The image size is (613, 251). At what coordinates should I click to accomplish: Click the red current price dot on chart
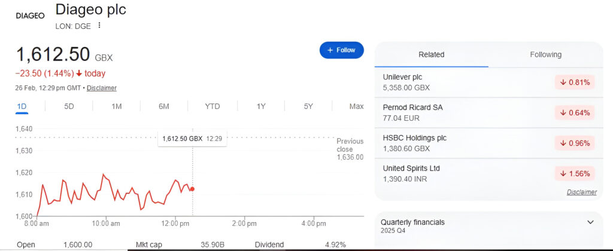[192, 189]
